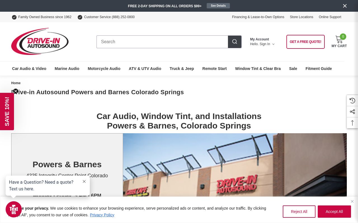Click the share icon on right sidebar
Image resolution: width=358 pixels, height=223 pixels.
coord(352,112)
